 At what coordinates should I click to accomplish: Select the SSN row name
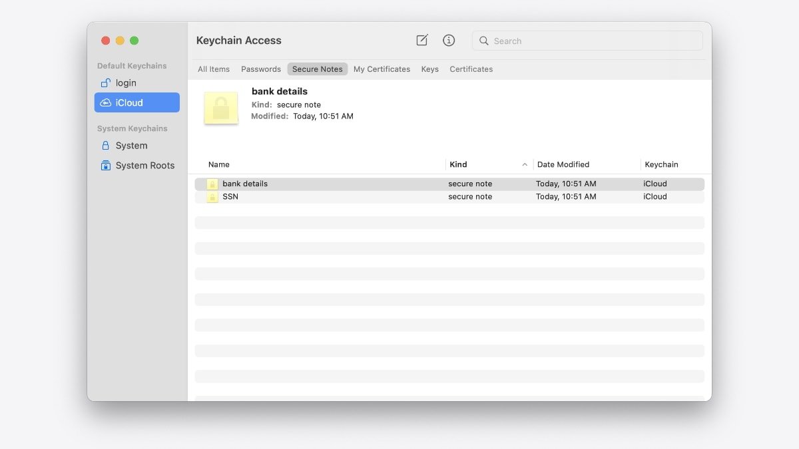(230, 197)
